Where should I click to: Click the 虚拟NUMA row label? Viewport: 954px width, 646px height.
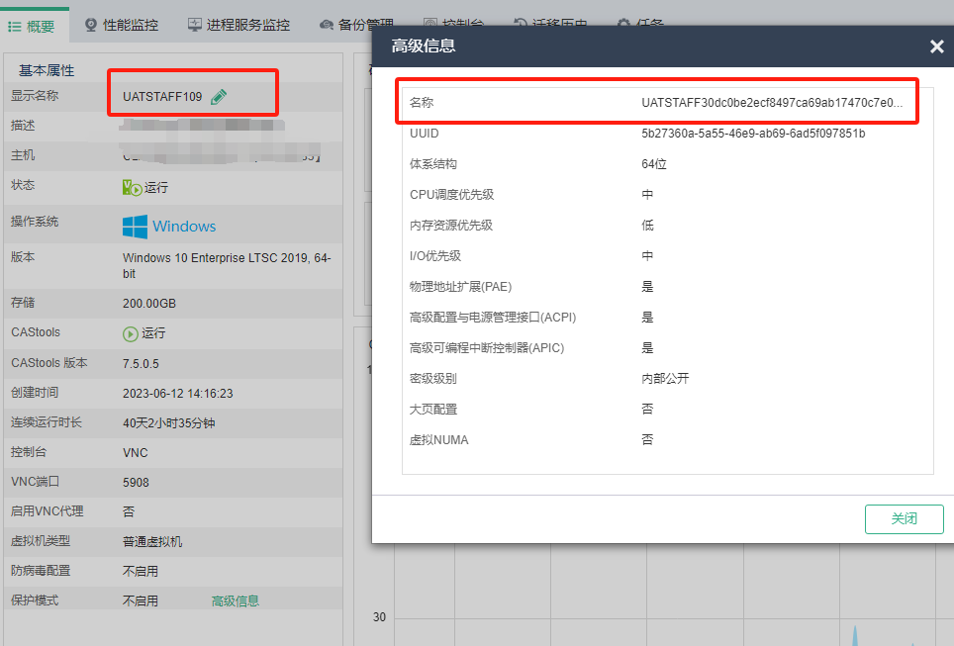438,440
